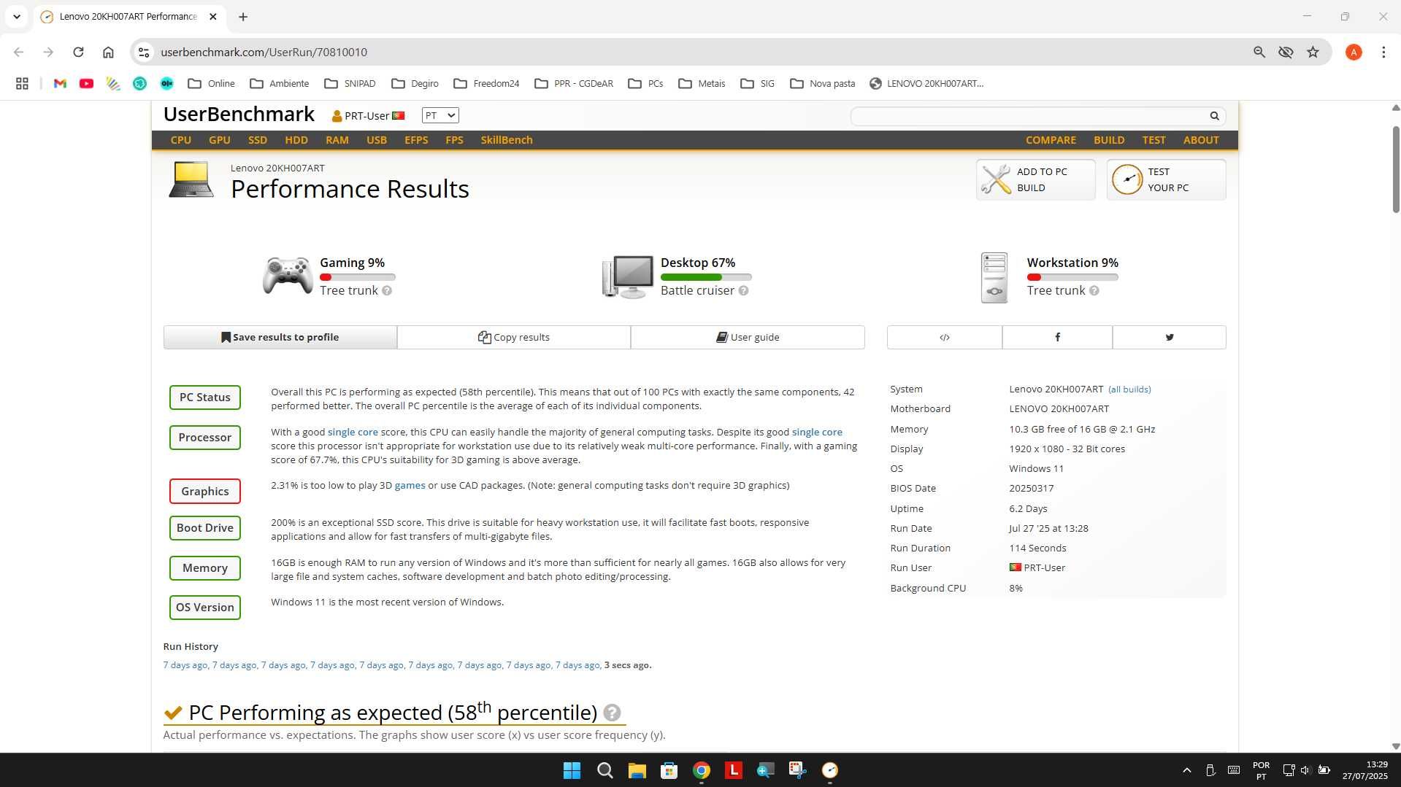Open the YouTube bookmark icon
The image size is (1401, 787).
coord(86,83)
